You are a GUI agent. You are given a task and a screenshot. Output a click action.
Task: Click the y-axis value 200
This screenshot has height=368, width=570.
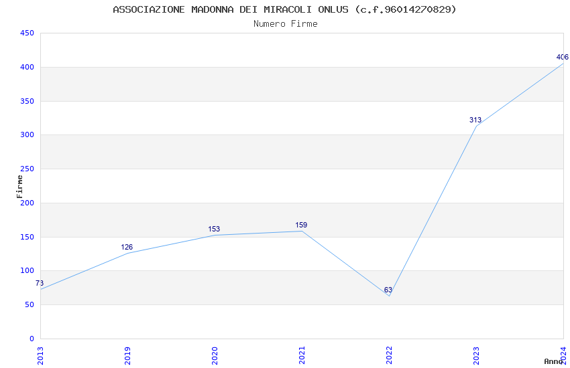27,203
